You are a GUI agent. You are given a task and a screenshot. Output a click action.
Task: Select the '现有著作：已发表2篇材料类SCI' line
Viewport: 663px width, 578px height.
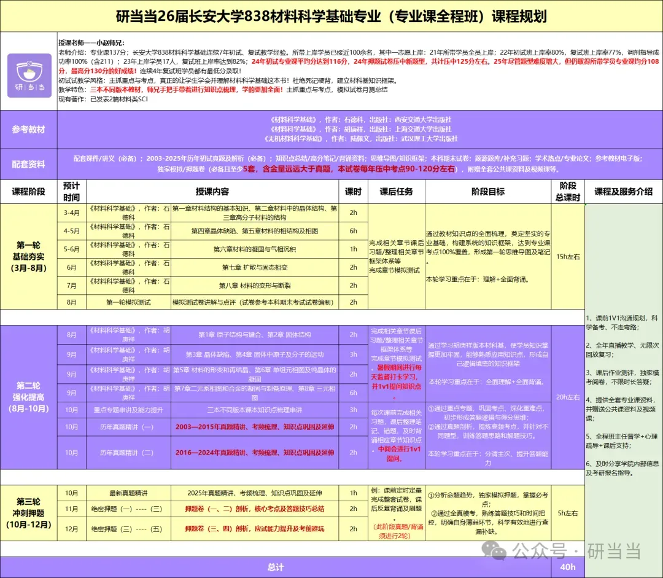pyautogui.click(x=103, y=99)
